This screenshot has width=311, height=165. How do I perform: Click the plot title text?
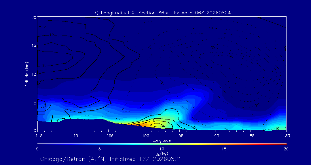pyautogui.click(x=163, y=13)
